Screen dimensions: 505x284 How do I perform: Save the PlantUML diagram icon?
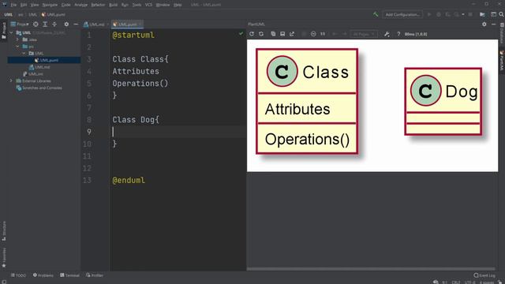tap(282, 34)
